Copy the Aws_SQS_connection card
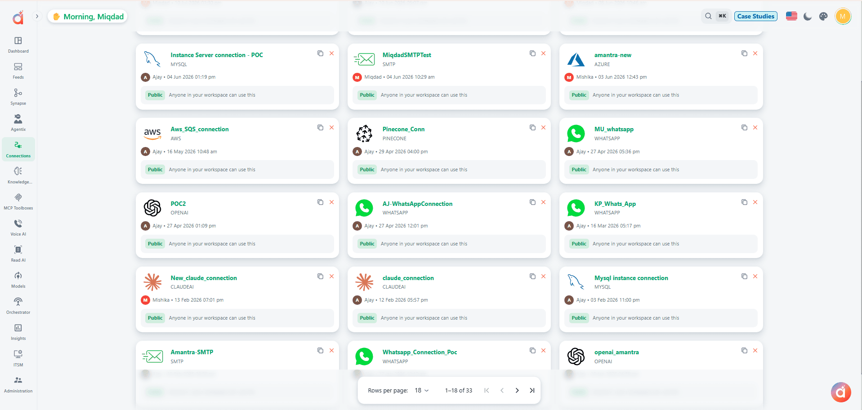 point(320,127)
